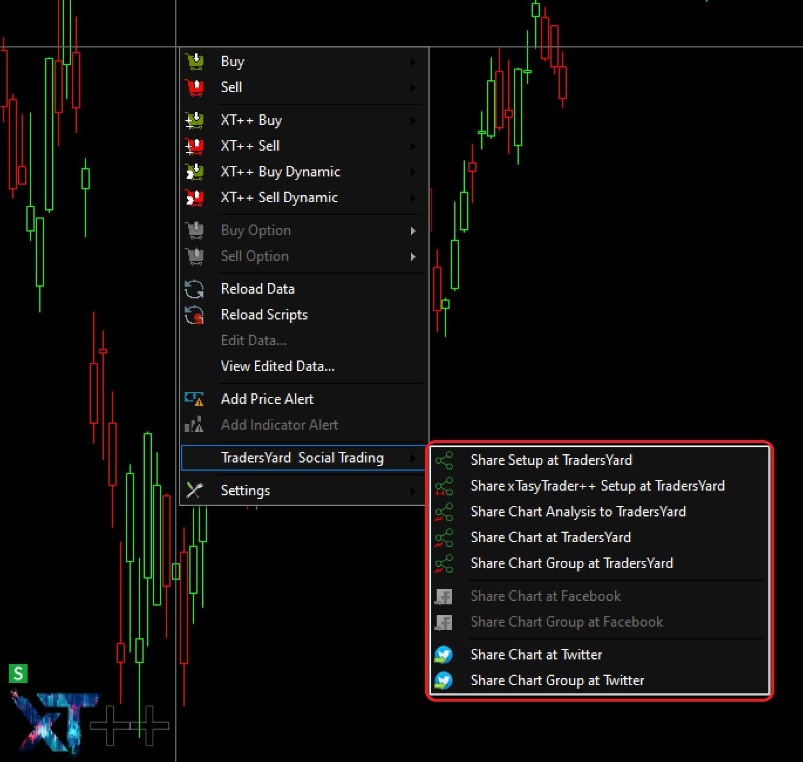Select Share Chart at Twitter
Image resolution: width=803 pixels, height=762 pixels.
tap(600, 655)
